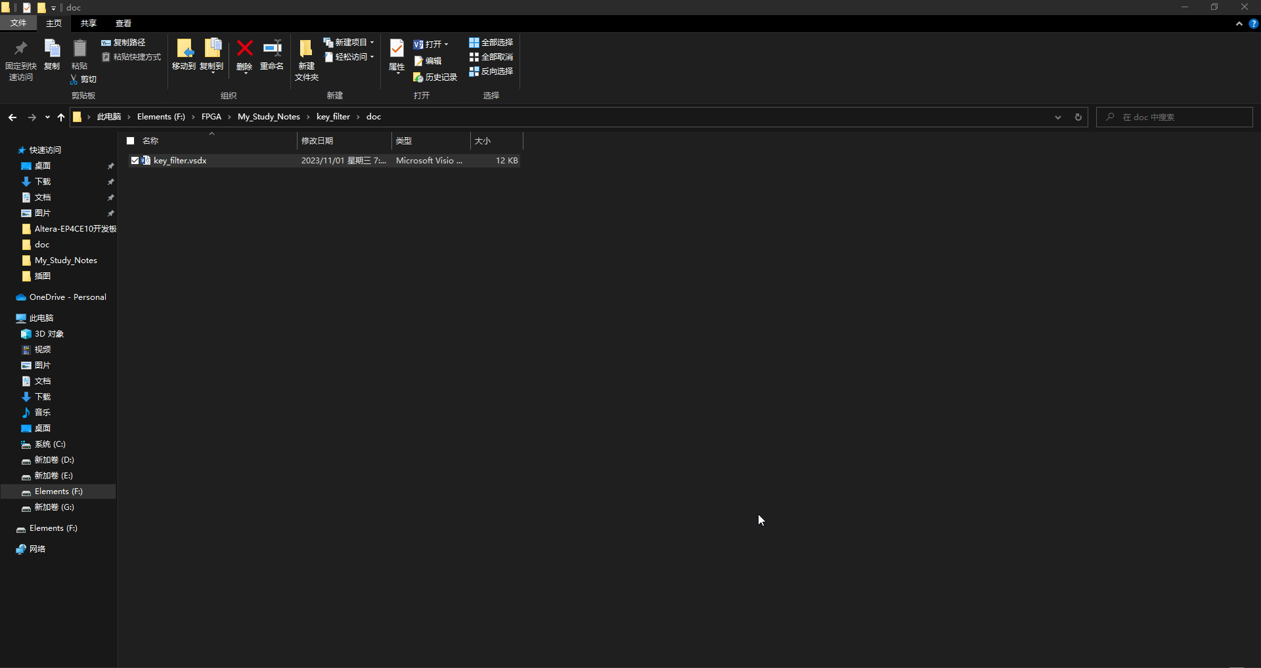Click the red 删除 delete icon
Viewport: 1261px width, 668px height.
pyautogui.click(x=244, y=49)
